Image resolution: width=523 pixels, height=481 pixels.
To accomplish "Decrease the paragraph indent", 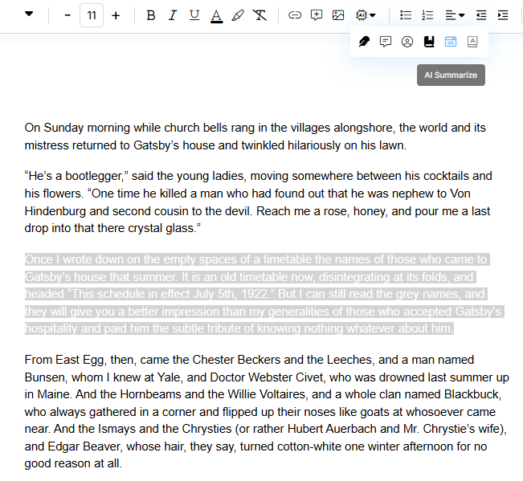I will click(481, 15).
